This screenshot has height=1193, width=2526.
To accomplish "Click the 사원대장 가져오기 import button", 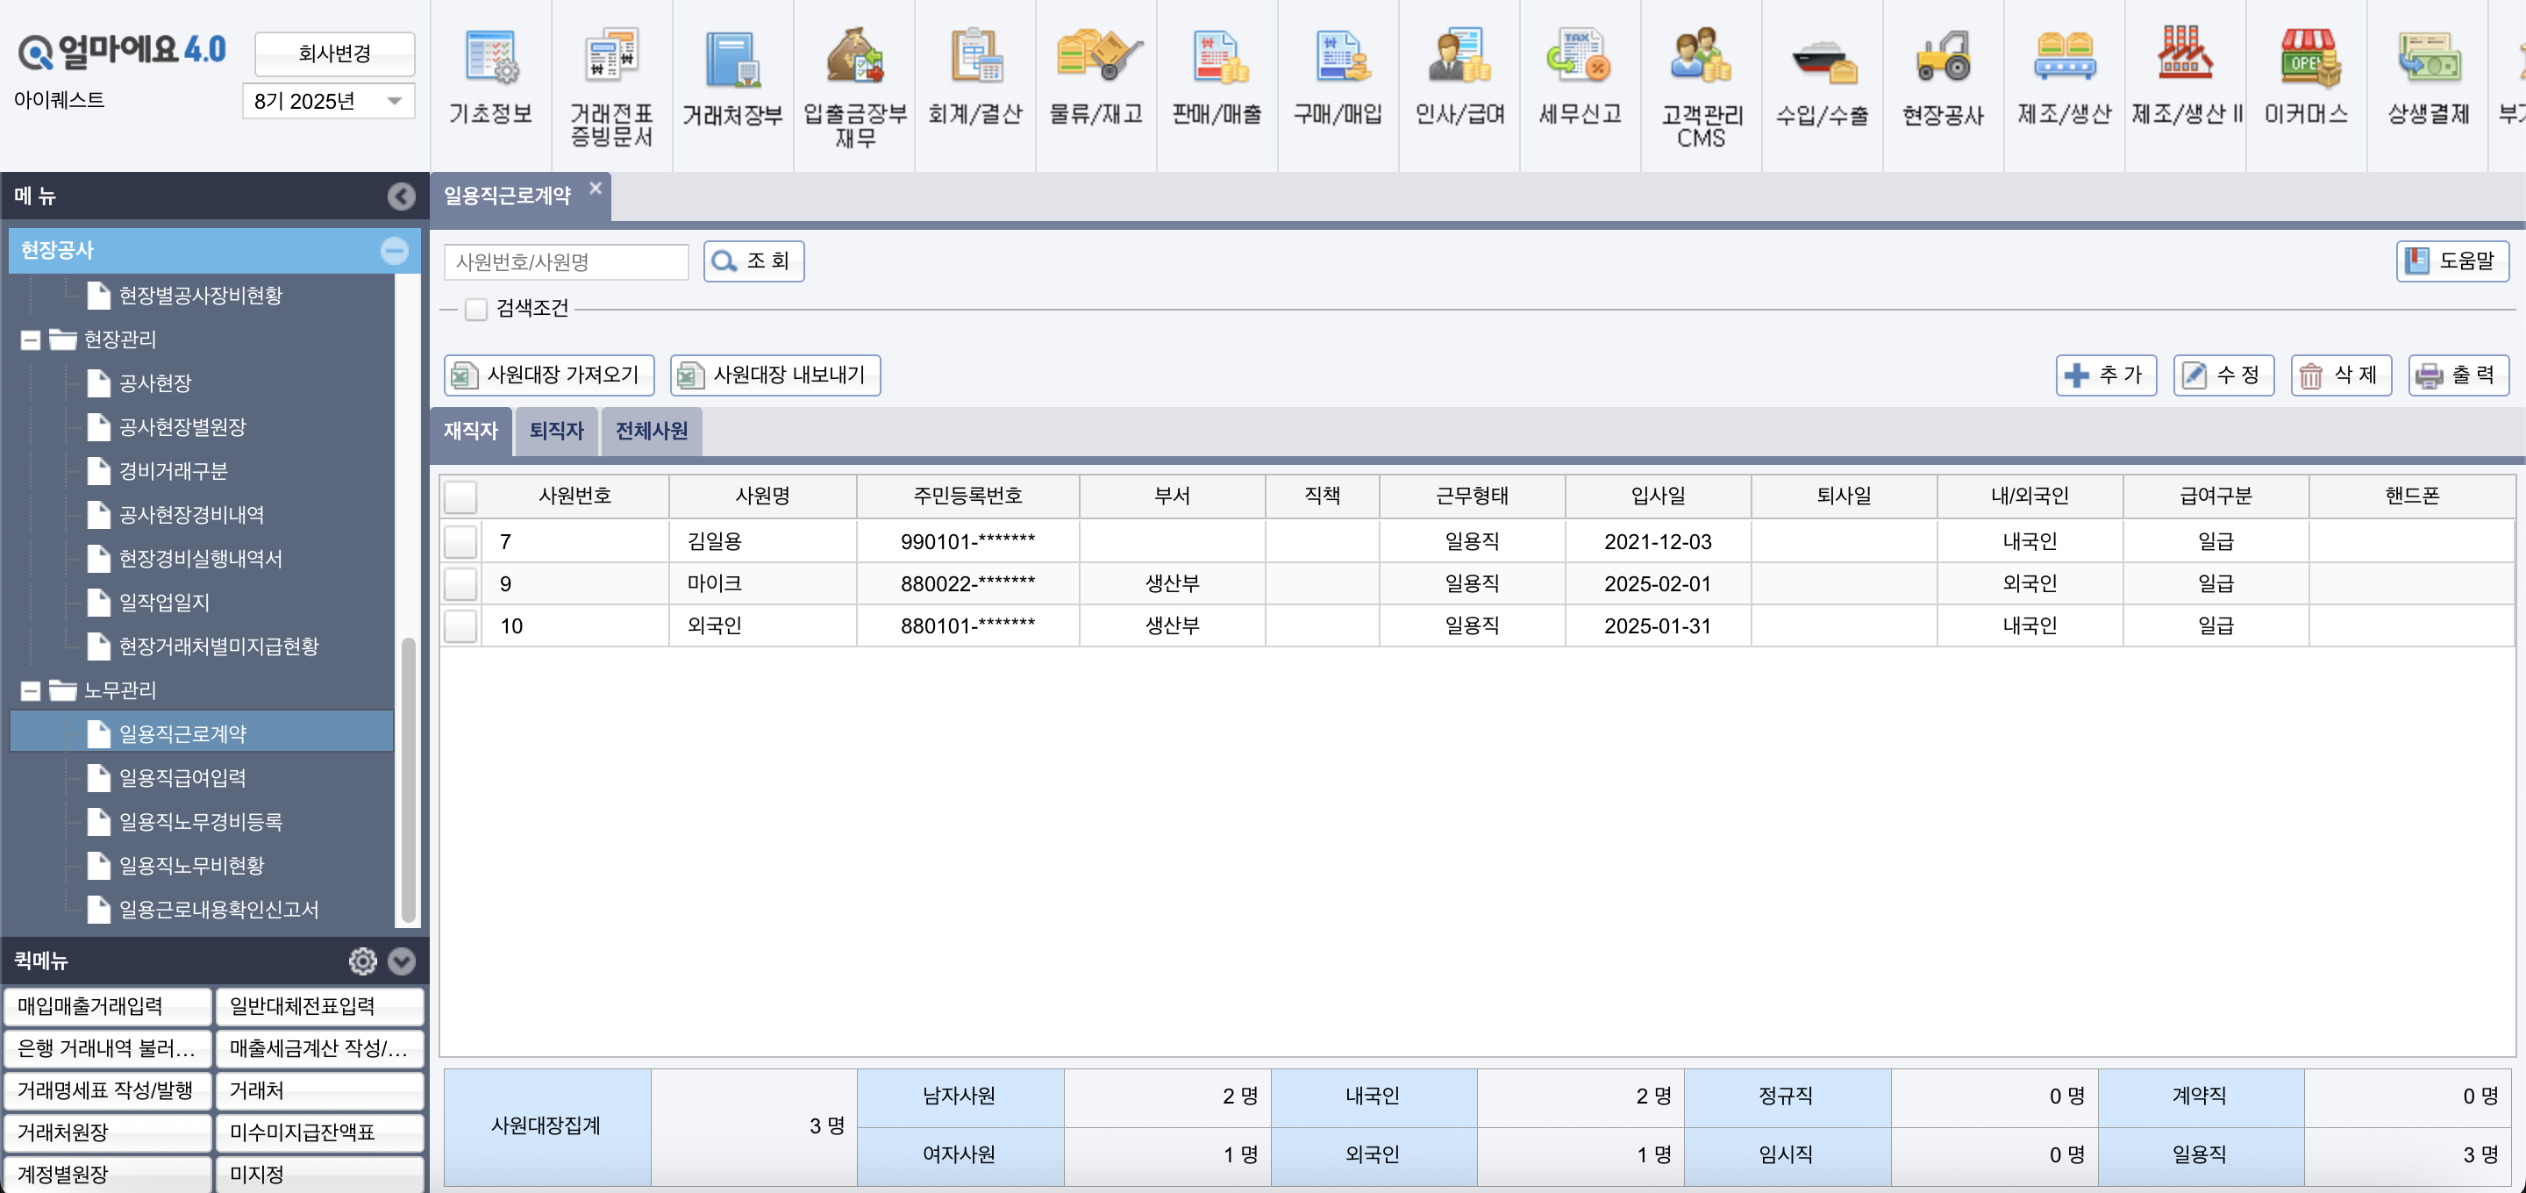I will [549, 375].
